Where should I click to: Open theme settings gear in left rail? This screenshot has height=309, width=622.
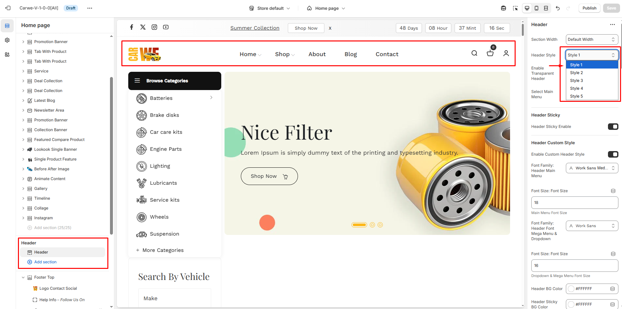pyautogui.click(x=7, y=40)
